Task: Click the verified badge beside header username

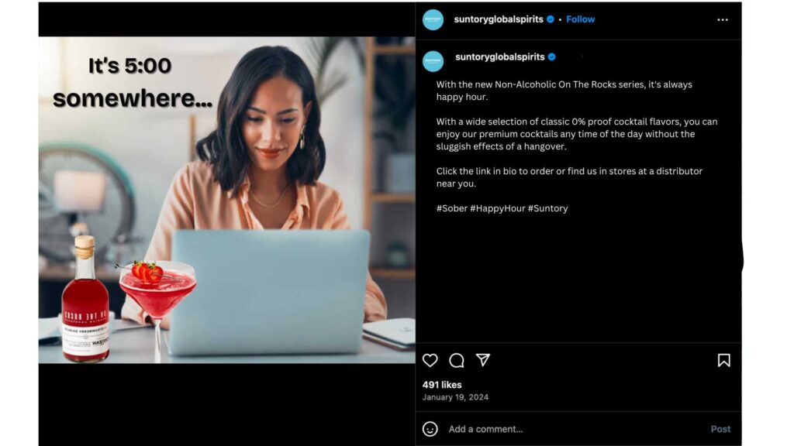Action: point(551,19)
